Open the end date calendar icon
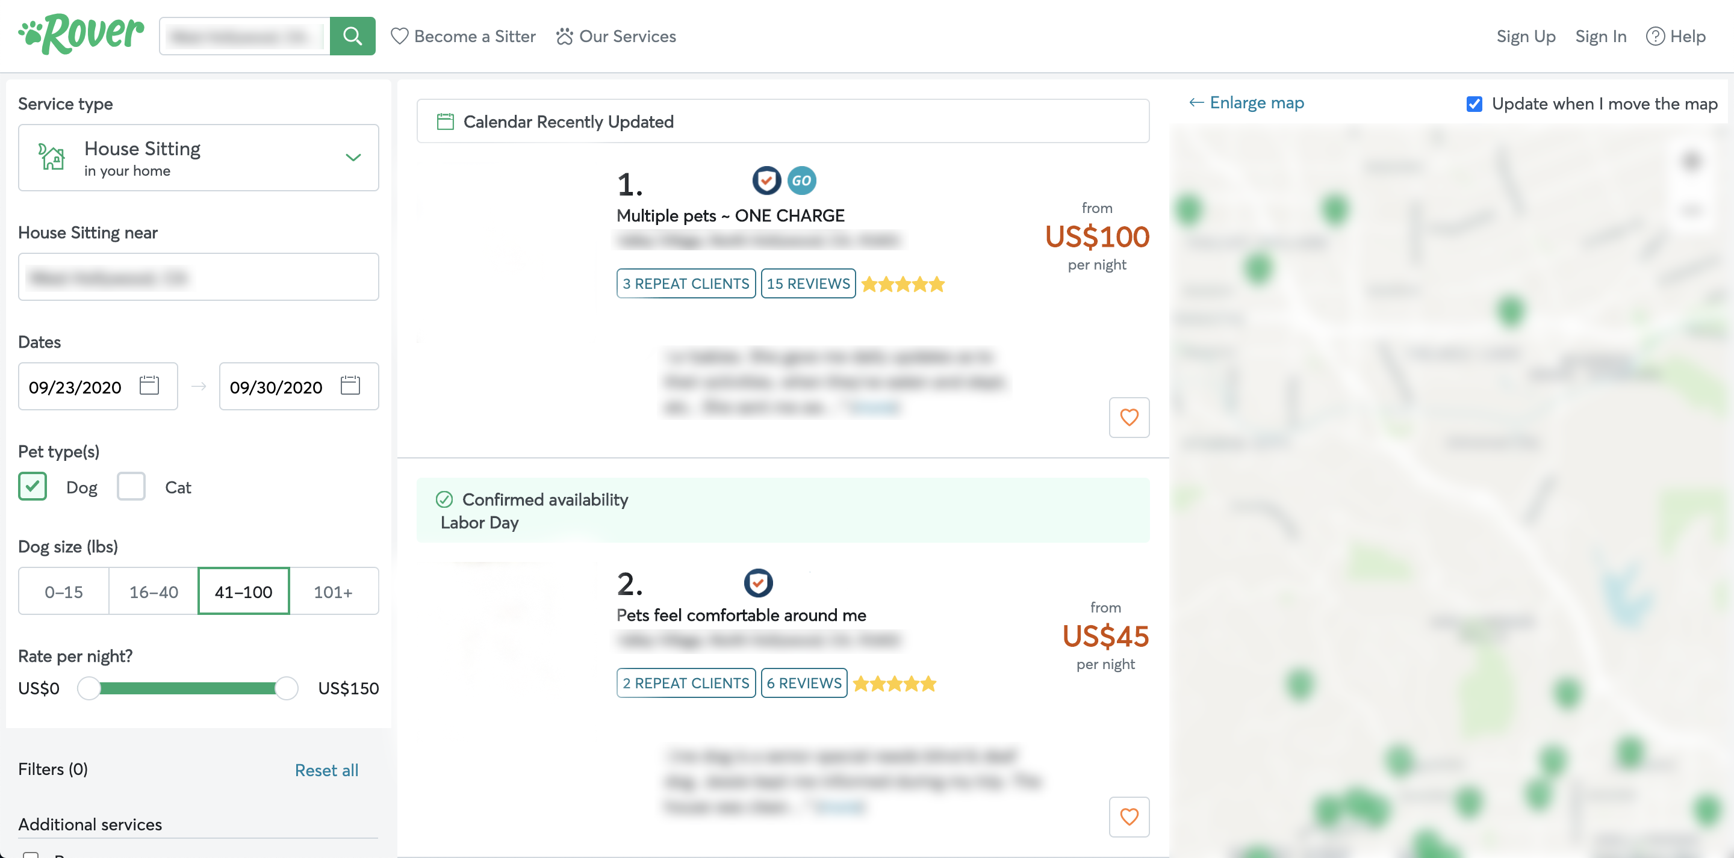The height and width of the screenshot is (858, 1734). point(350,386)
